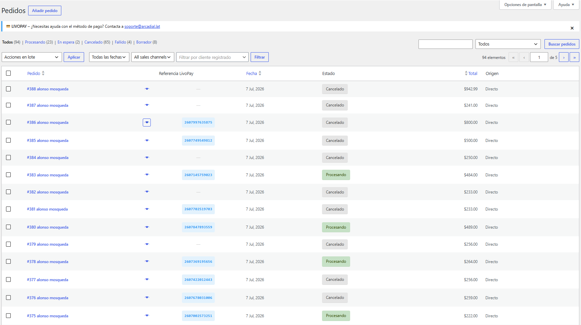This screenshot has height=325, width=581.
Task: Open order #376 alonso mosqueda
Action: pyautogui.click(x=48, y=298)
